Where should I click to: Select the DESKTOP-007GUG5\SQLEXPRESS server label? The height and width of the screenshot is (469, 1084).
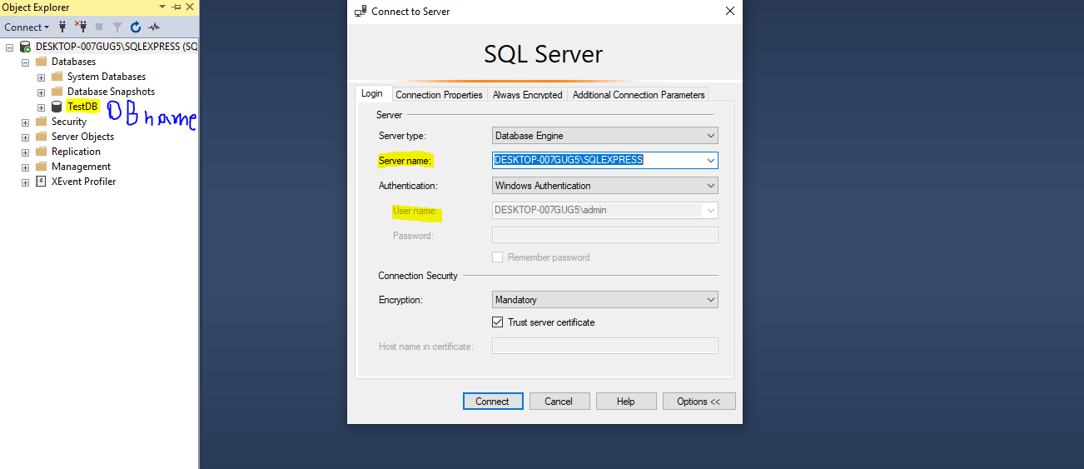point(117,47)
